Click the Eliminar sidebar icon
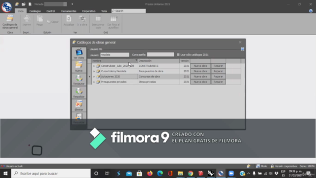Screen dimensions: 316x178 79,105
